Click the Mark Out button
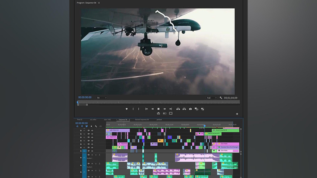This screenshot has height=178, width=317. click(x=138, y=109)
